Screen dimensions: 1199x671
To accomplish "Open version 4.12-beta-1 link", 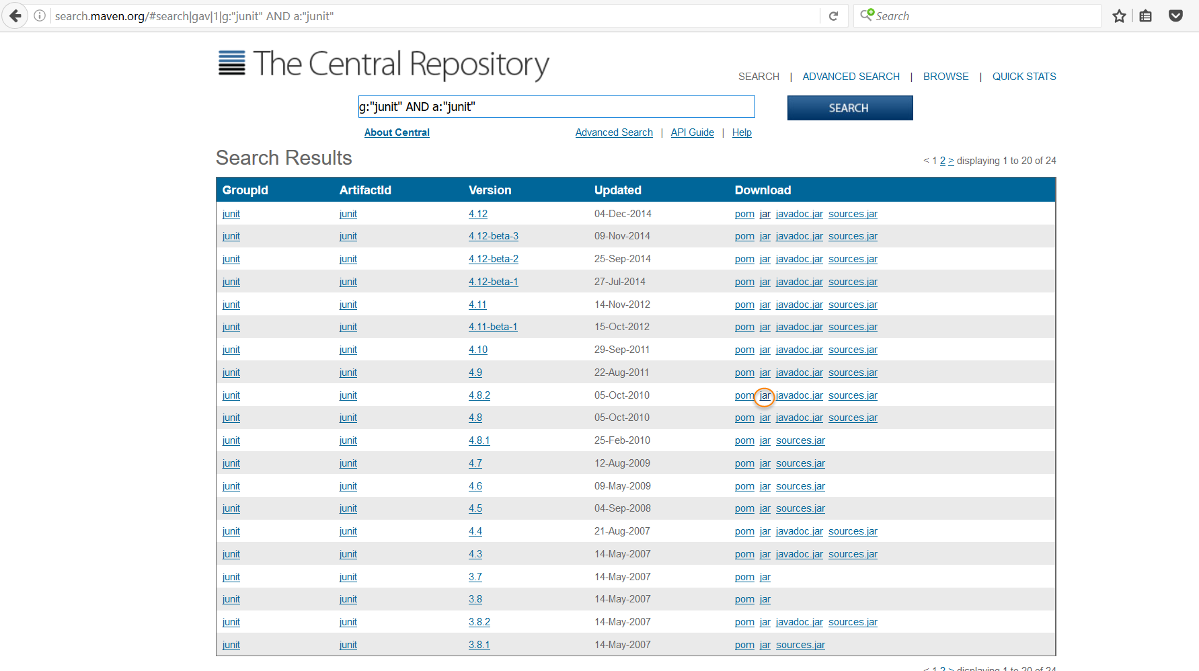I will pyautogui.click(x=494, y=282).
